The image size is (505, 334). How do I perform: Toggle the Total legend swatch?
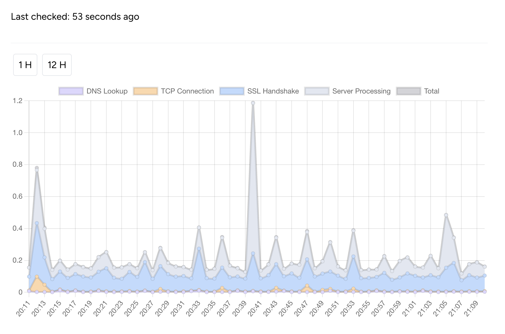[408, 91]
